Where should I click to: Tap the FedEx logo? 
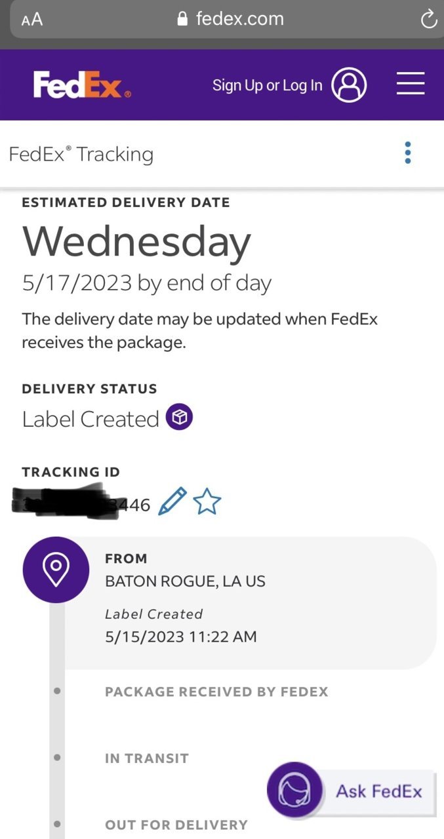click(x=82, y=85)
